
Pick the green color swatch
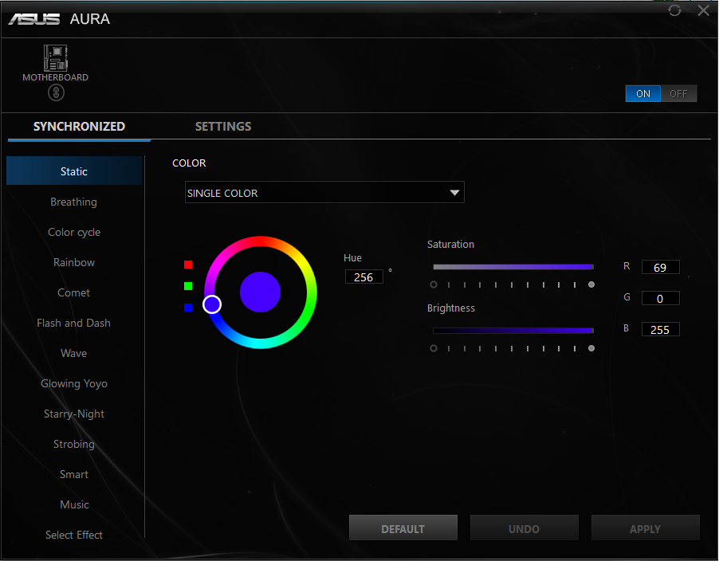(188, 286)
